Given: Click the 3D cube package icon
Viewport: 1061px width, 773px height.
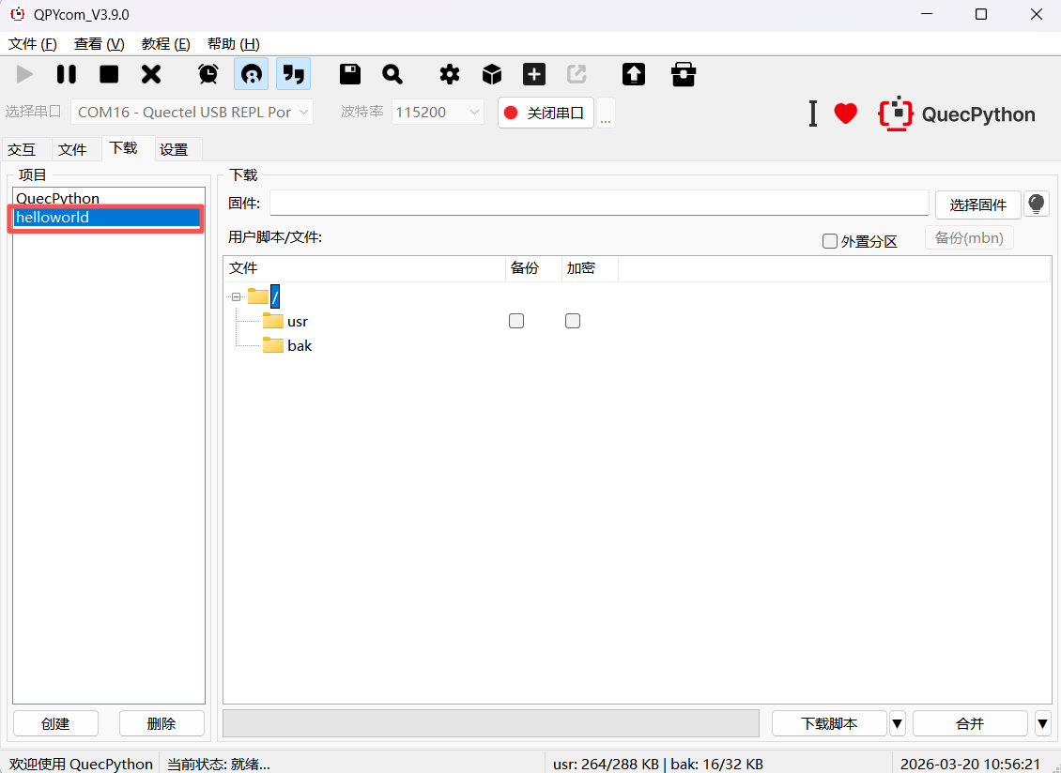Looking at the screenshot, I should [492, 74].
